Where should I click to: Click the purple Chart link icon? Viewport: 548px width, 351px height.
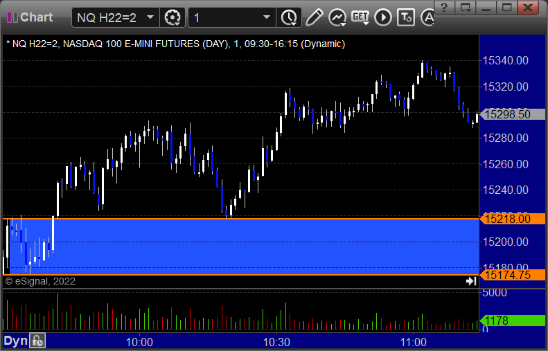(x=12, y=17)
